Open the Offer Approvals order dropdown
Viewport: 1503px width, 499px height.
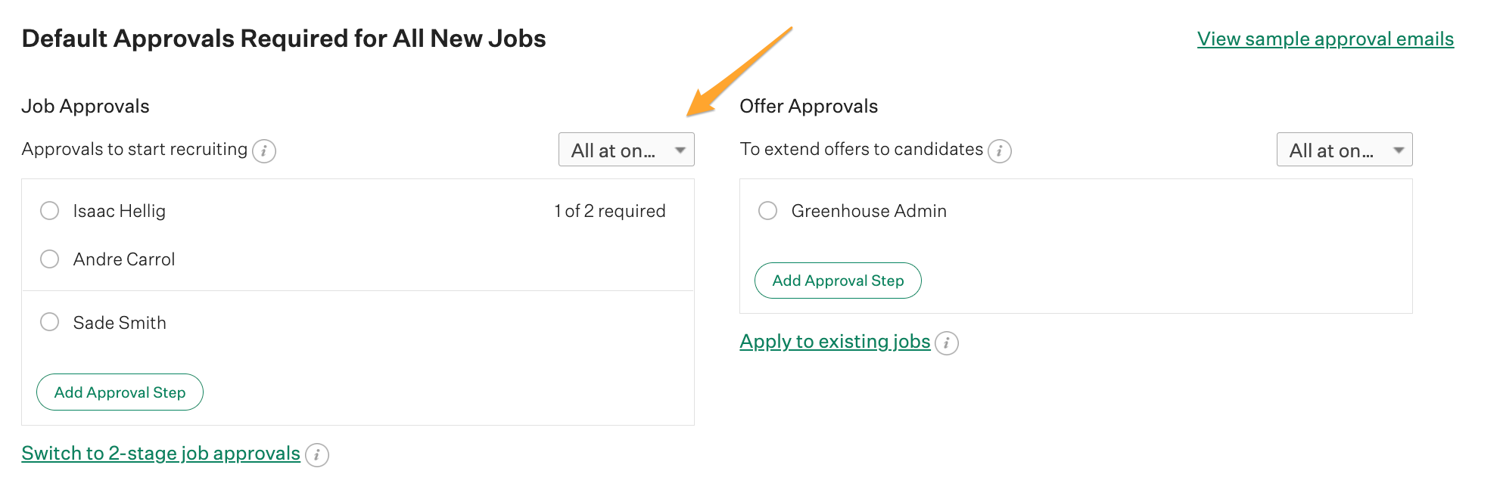click(x=1344, y=150)
